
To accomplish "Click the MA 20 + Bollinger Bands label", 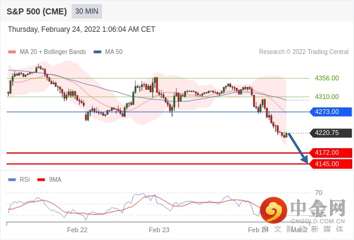I will click(53, 52).
